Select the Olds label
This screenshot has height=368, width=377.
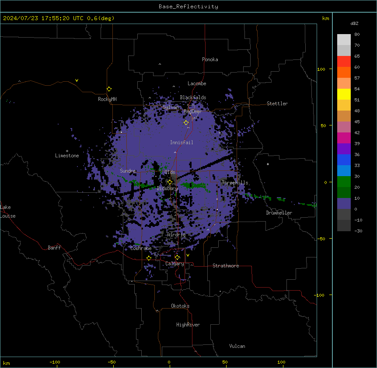170,172
